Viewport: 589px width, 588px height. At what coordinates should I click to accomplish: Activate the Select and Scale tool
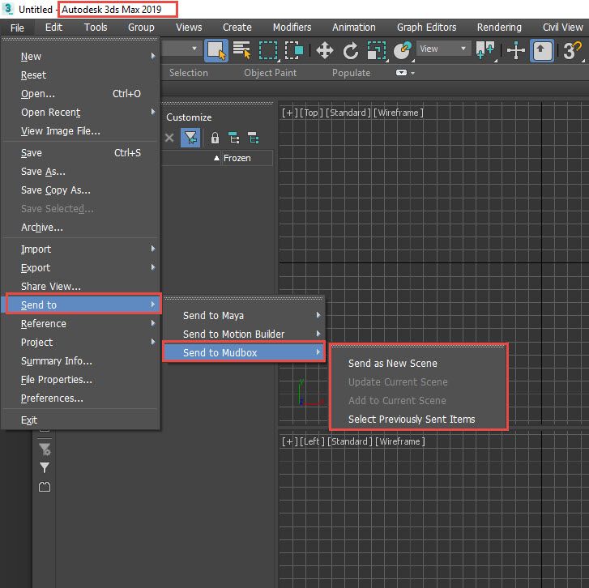(377, 50)
